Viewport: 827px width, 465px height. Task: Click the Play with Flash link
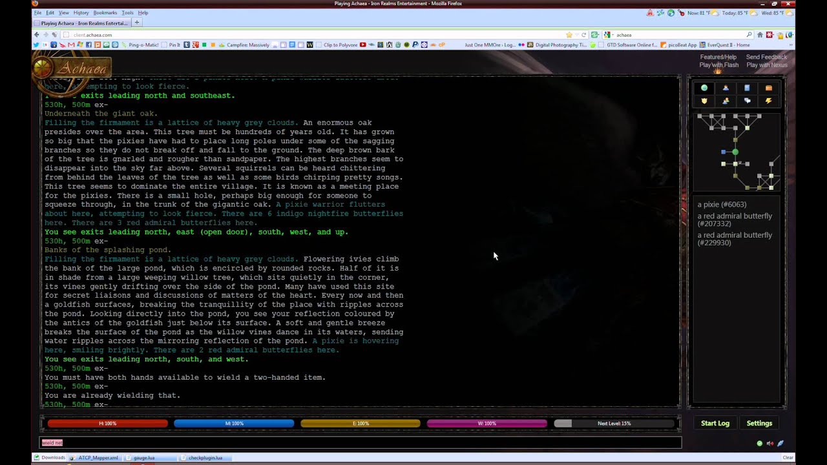[718, 65]
